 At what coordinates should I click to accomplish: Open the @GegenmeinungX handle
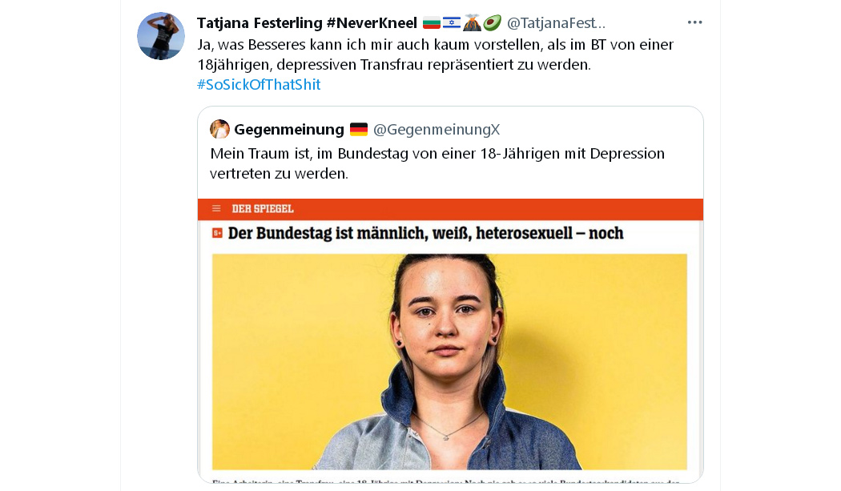click(437, 129)
